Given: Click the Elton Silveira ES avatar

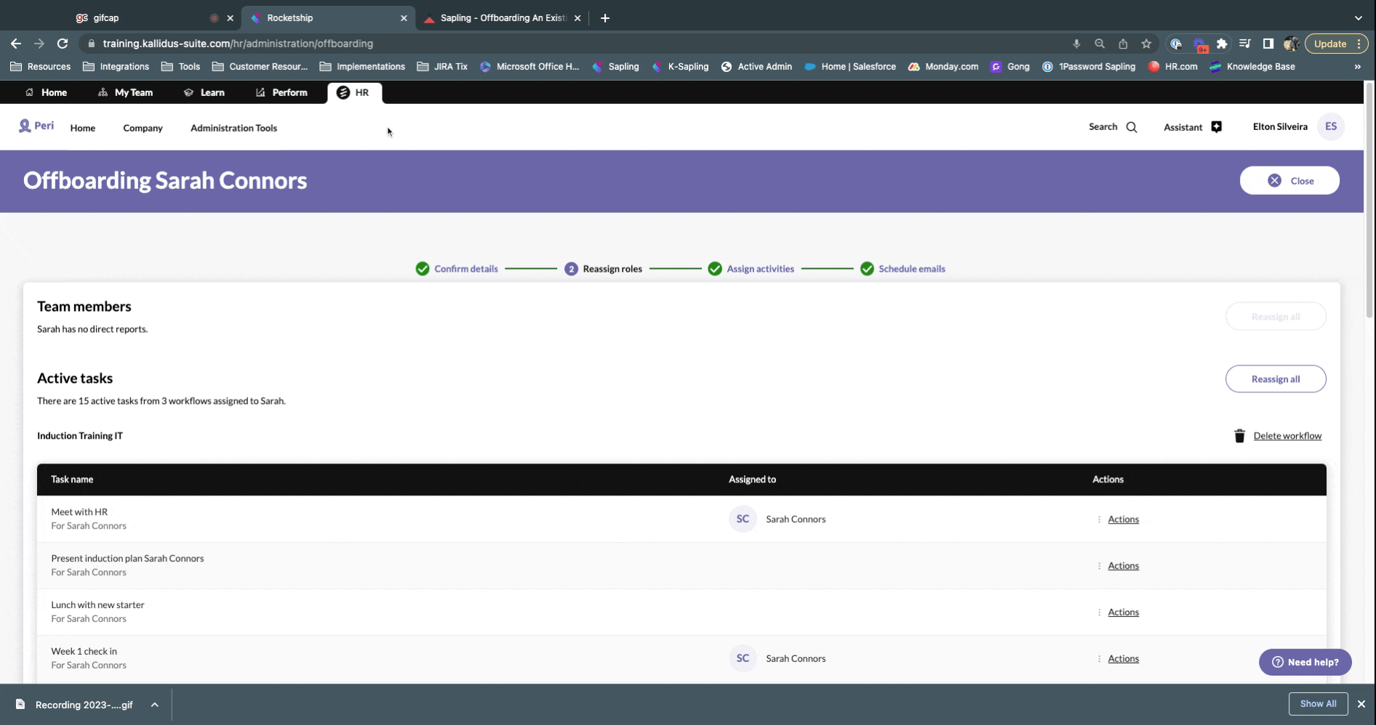Looking at the screenshot, I should pyautogui.click(x=1331, y=126).
